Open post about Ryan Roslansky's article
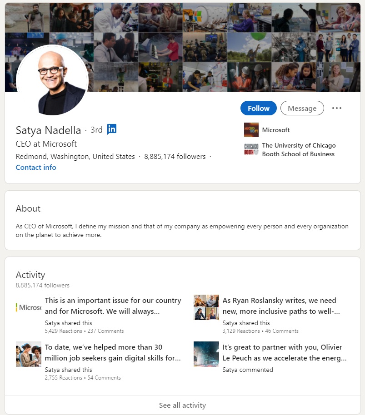The height and width of the screenshot is (415, 365). [281, 306]
